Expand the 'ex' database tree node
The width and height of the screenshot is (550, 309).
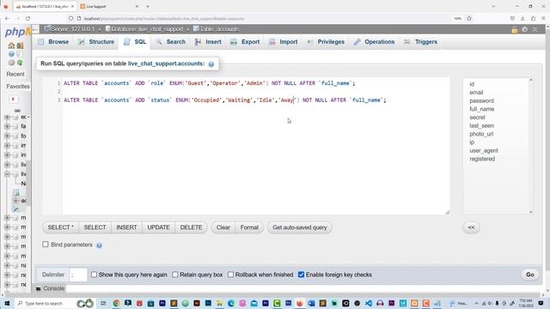7,117
